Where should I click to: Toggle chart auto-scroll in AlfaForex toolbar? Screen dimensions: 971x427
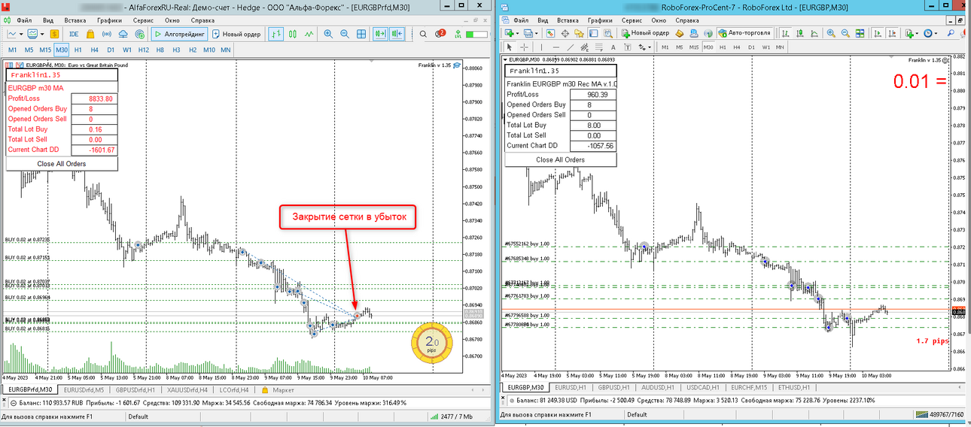380,34
